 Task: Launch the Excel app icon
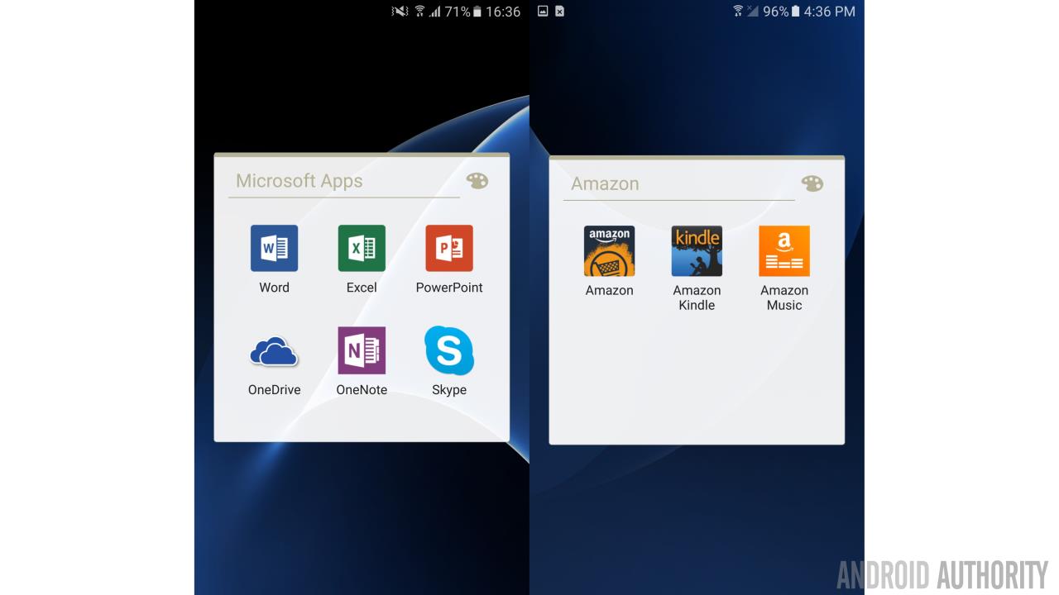click(x=362, y=249)
